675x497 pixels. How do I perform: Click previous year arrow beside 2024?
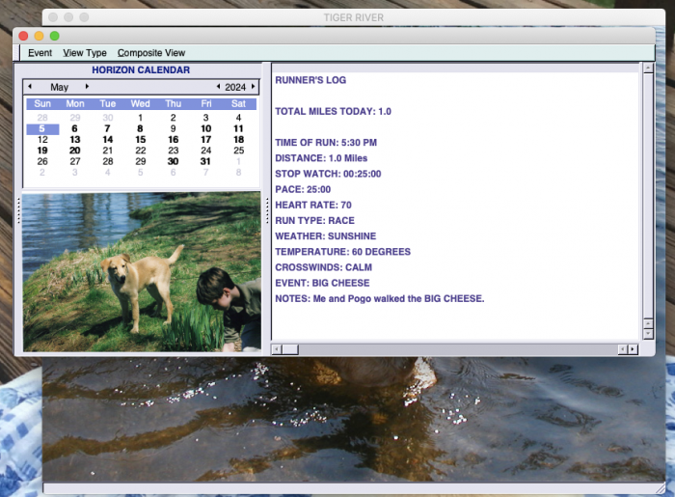coord(218,87)
